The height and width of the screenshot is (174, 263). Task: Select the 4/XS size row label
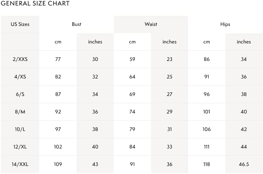pyautogui.click(x=20, y=77)
